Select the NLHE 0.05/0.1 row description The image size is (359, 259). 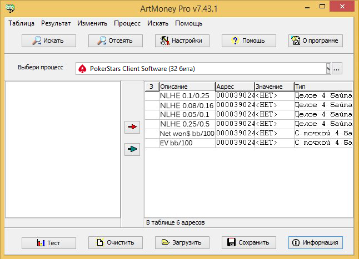coord(187,115)
